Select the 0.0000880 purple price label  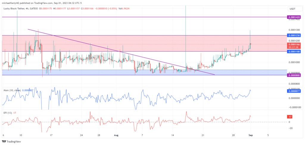pyautogui.click(x=294, y=75)
